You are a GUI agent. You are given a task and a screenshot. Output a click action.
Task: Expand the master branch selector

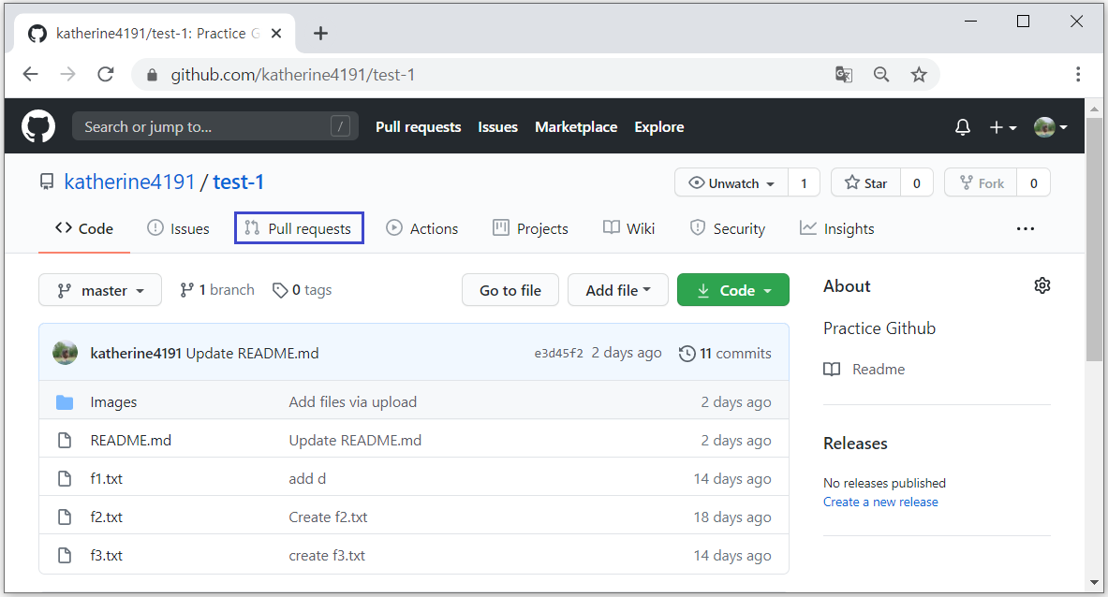tap(100, 290)
